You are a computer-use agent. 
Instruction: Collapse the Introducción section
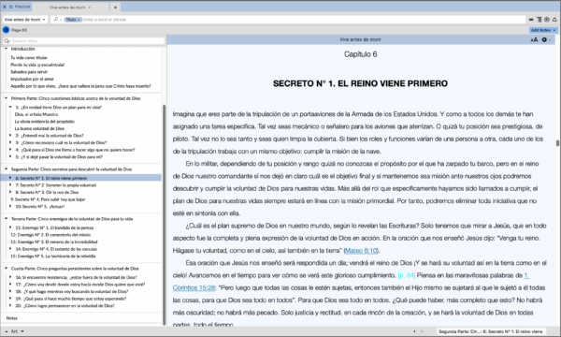click(x=7, y=49)
